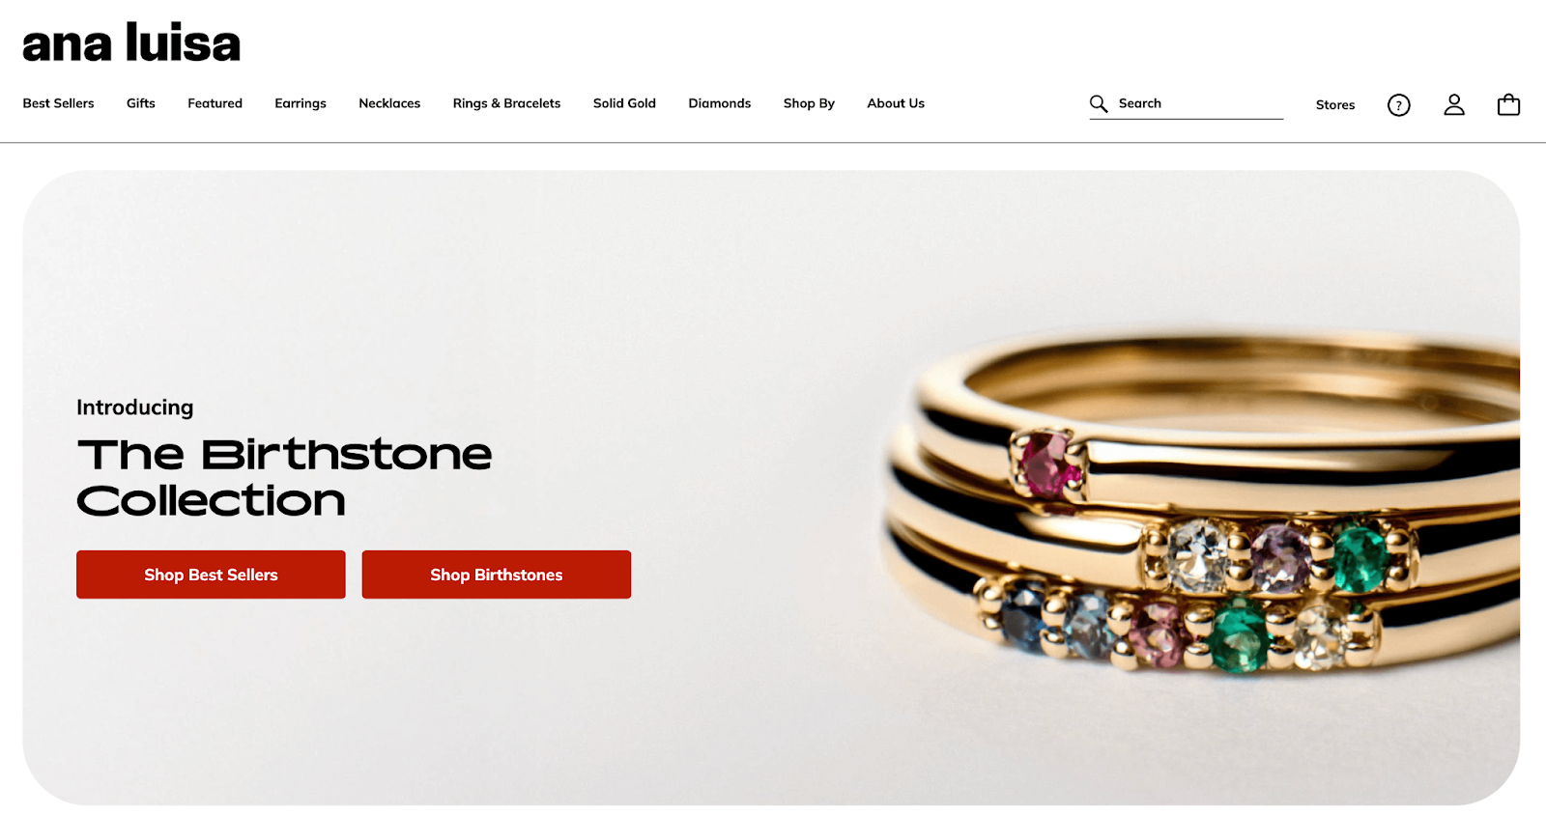Image resolution: width=1546 pixels, height=815 pixels.
Task: Open the Gifts menu item
Action: click(x=141, y=103)
